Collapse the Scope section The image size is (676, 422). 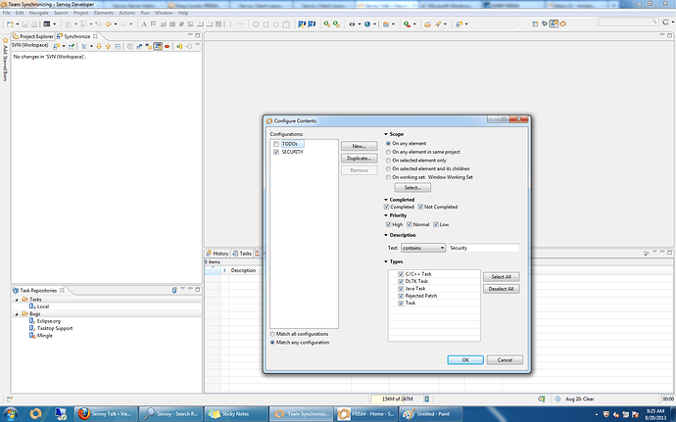[385, 134]
